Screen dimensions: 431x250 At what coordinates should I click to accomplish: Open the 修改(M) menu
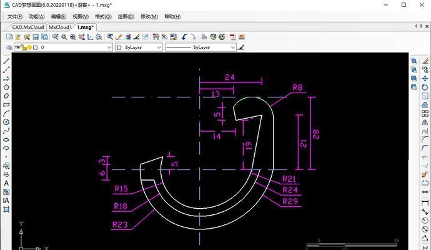[149, 16]
